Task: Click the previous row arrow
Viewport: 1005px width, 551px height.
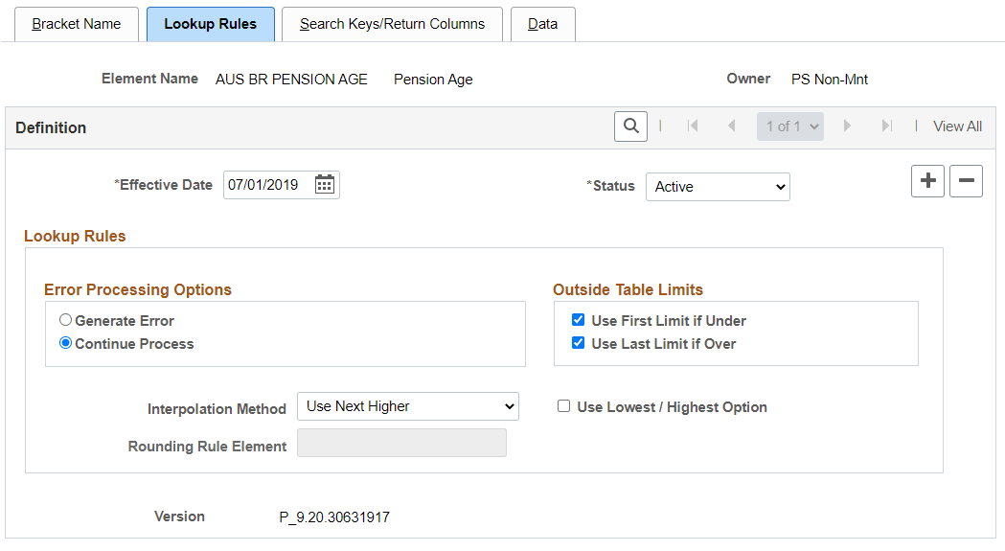Action: 731,126
